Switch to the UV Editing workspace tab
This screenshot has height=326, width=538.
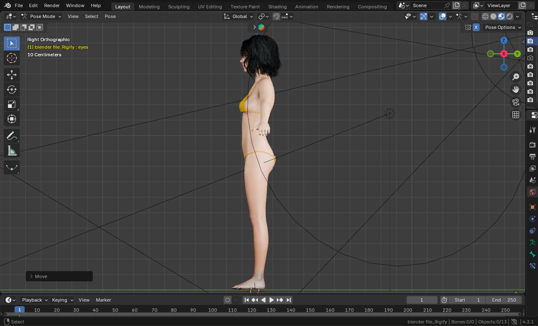[x=210, y=6]
